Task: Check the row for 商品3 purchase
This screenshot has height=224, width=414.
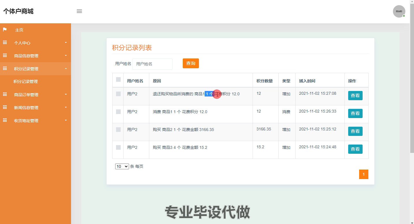Action: tap(118, 147)
